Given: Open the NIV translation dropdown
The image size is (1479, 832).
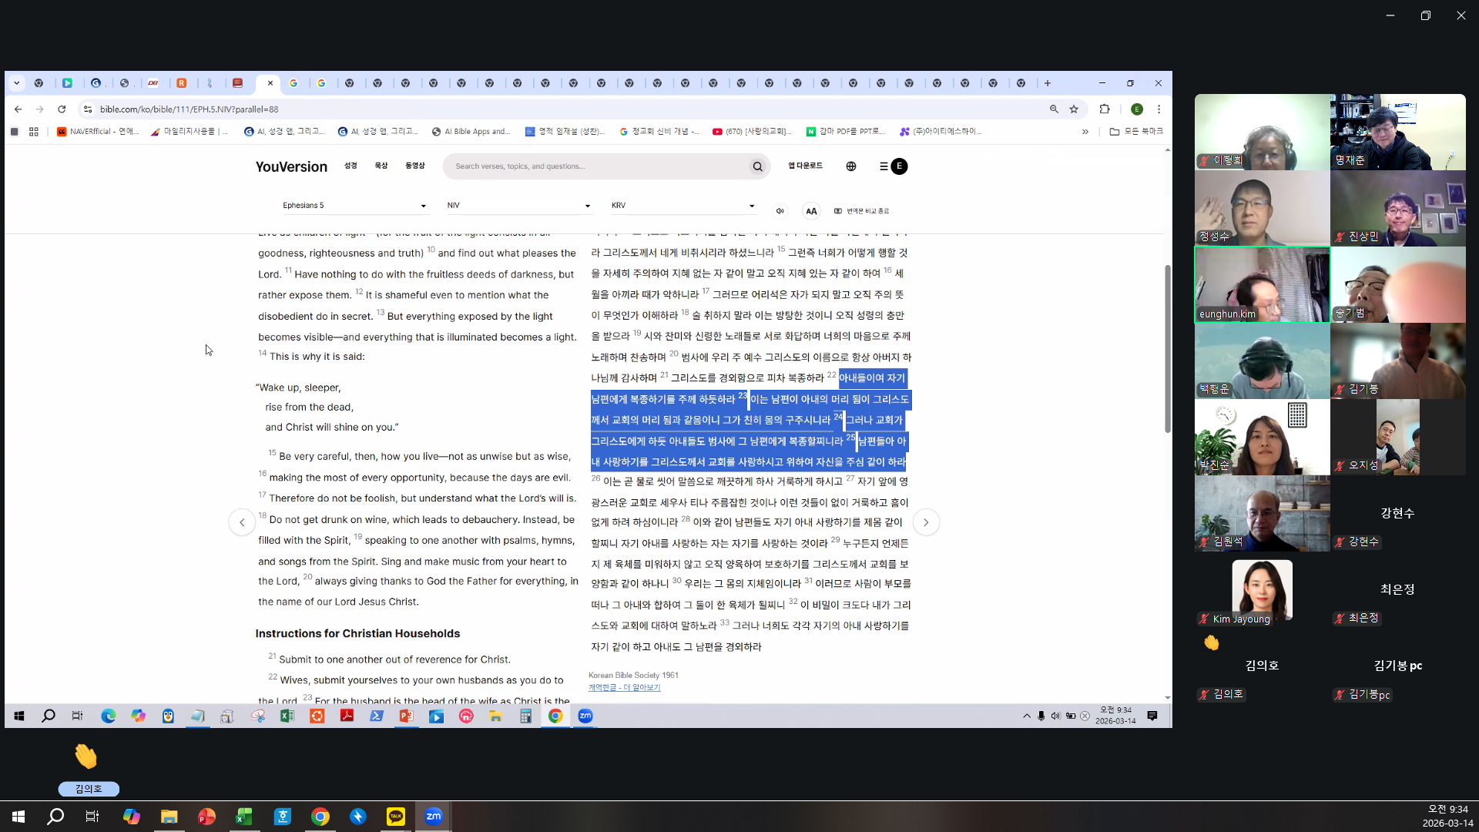Looking at the screenshot, I should click(x=518, y=205).
